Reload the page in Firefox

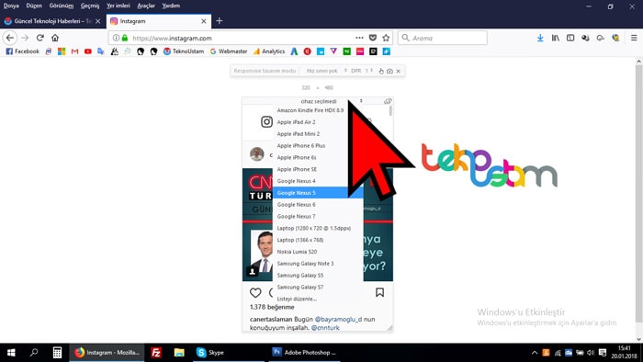tap(39, 38)
